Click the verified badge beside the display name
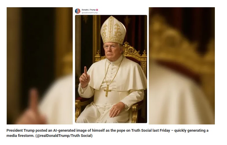 [x=97, y=10]
